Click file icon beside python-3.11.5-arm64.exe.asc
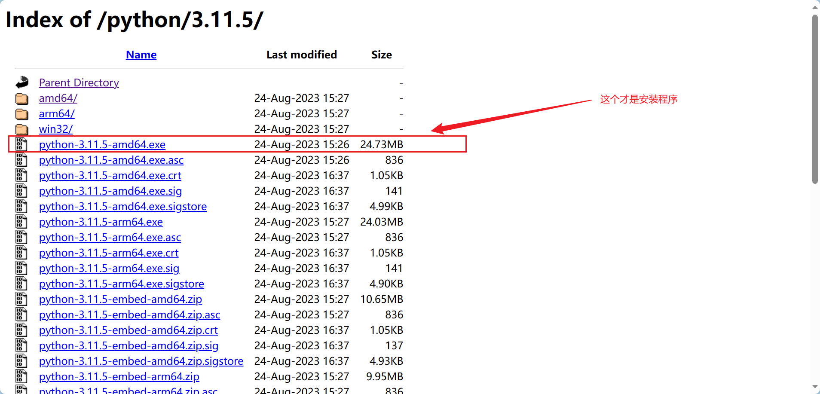 coord(21,237)
